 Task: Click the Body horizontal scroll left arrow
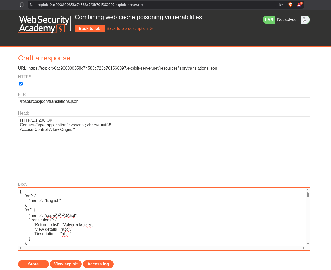[x=20, y=248]
